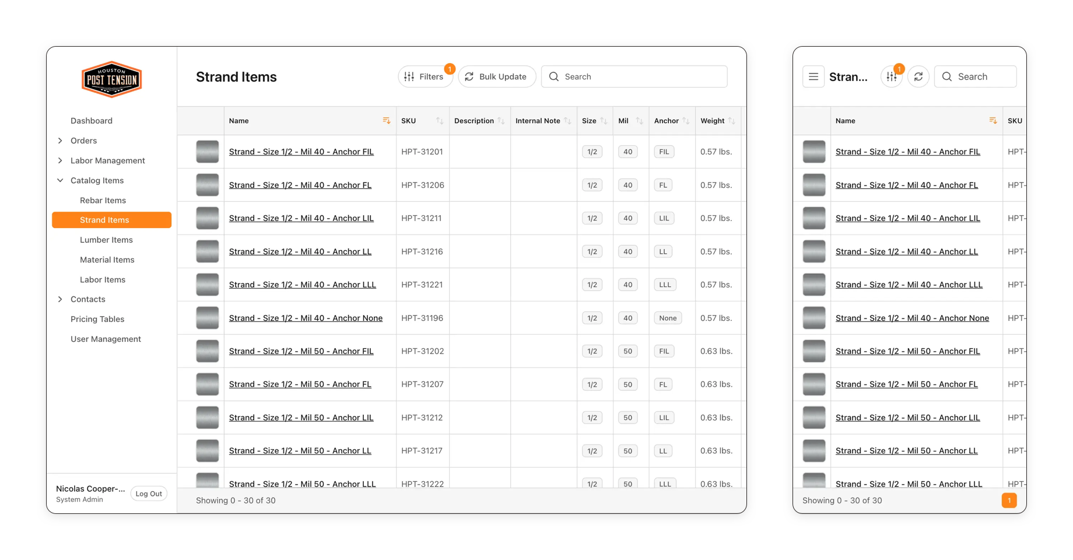Click the filter sliders icon in mobile view
This screenshot has height=560, width=1073.
[892, 76]
